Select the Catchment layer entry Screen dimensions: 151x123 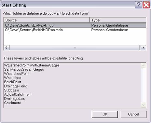[x=12, y=103]
